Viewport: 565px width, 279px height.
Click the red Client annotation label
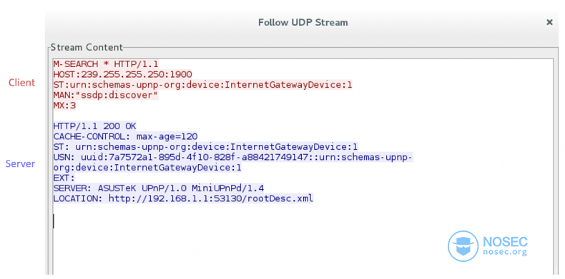pyautogui.click(x=22, y=83)
